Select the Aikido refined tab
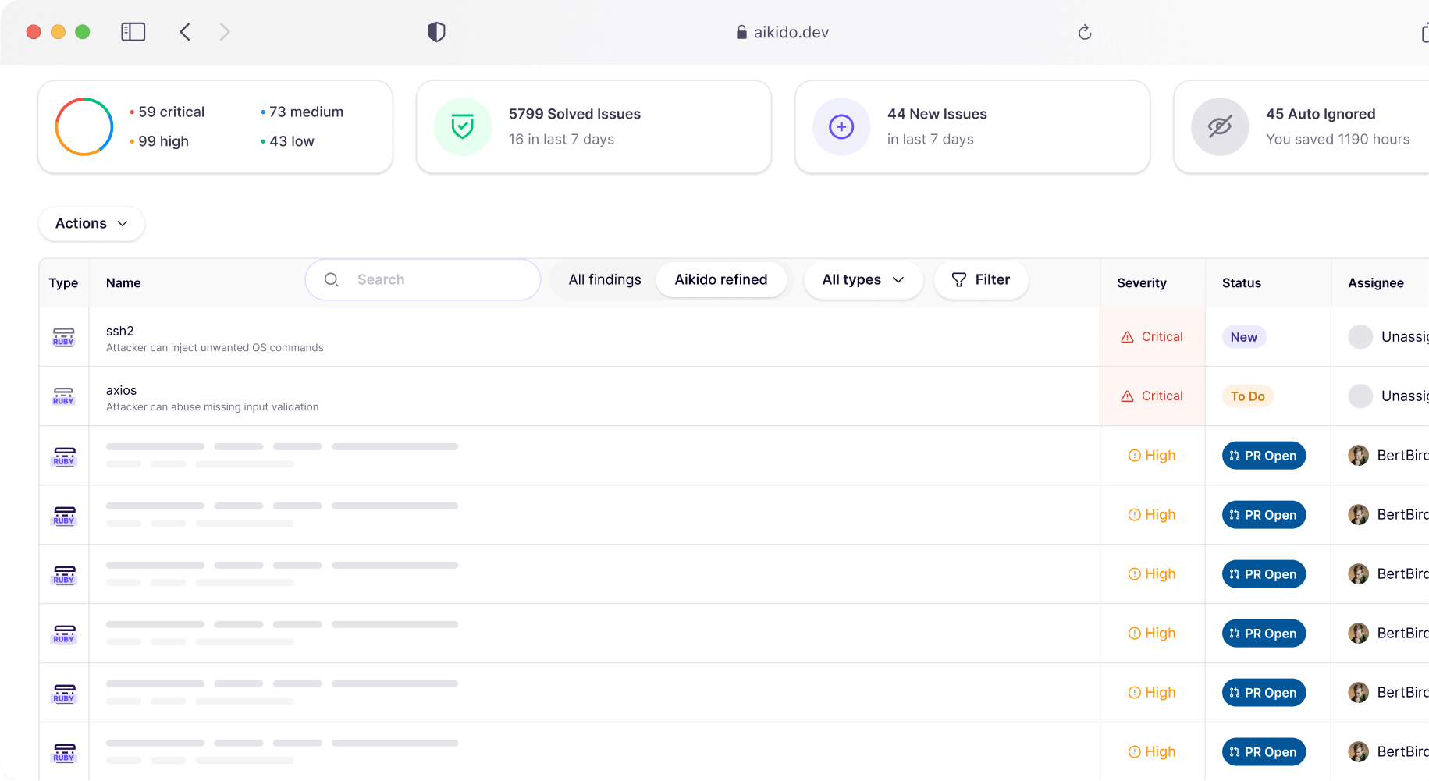 (721, 279)
